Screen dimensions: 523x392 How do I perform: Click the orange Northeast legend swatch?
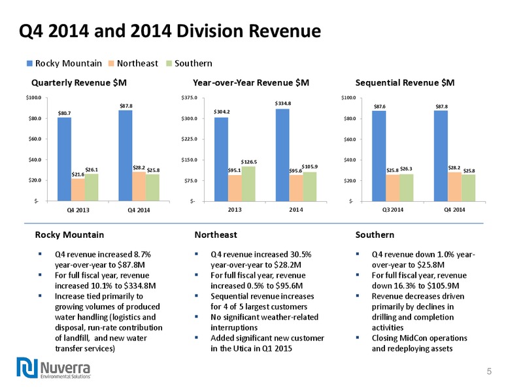pyautogui.click(x=111, y=63)
